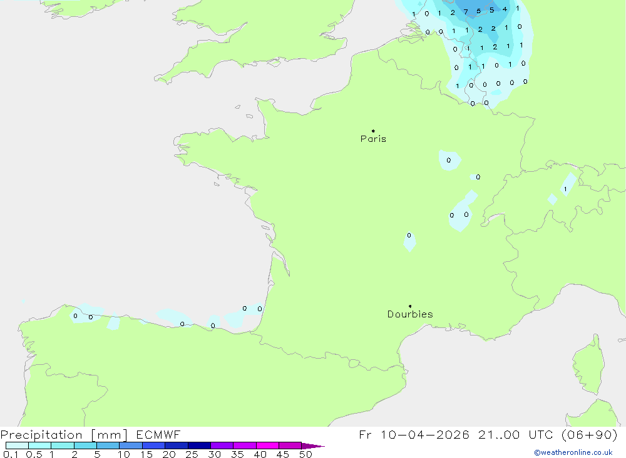Click the 21.00 UTC (06+90) time label
The width and height of the screenshot is (626, 458).
(x=548, y=434)
